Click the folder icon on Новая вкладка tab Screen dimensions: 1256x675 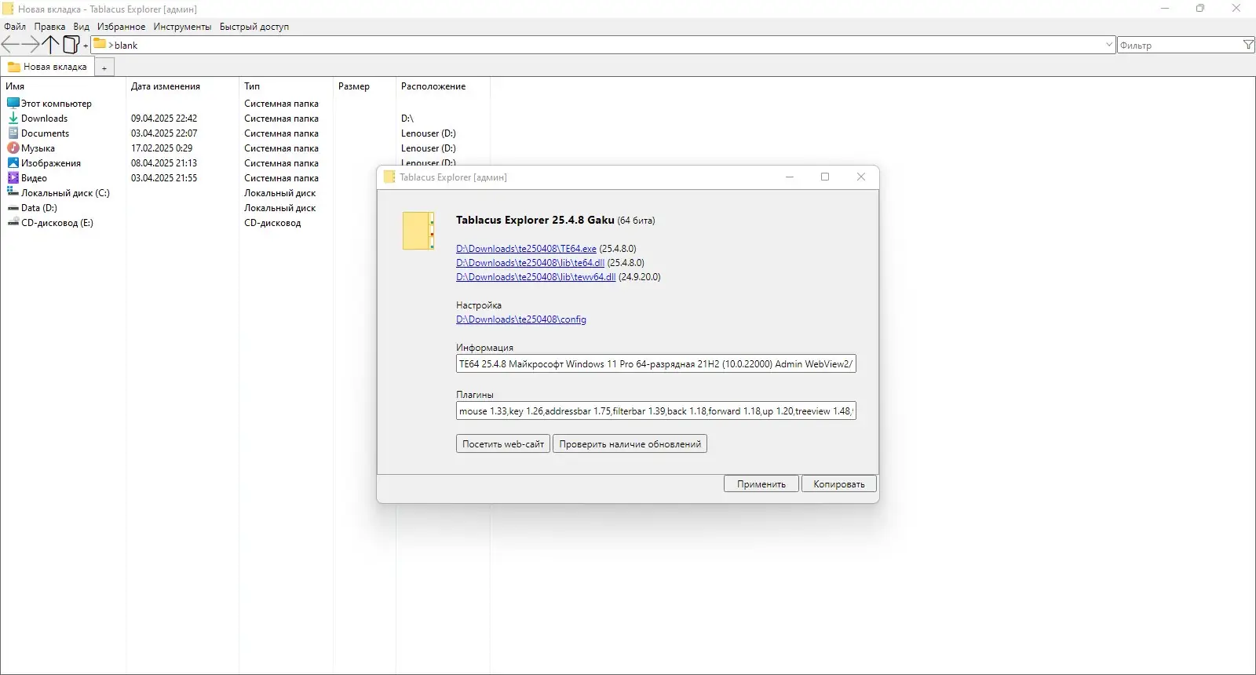pyautogui.click(x=14, y=67)
